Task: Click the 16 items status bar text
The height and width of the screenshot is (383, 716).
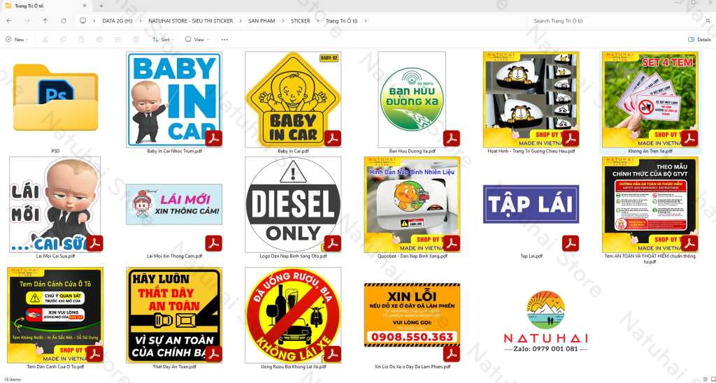Action: [x=13, y=380]
